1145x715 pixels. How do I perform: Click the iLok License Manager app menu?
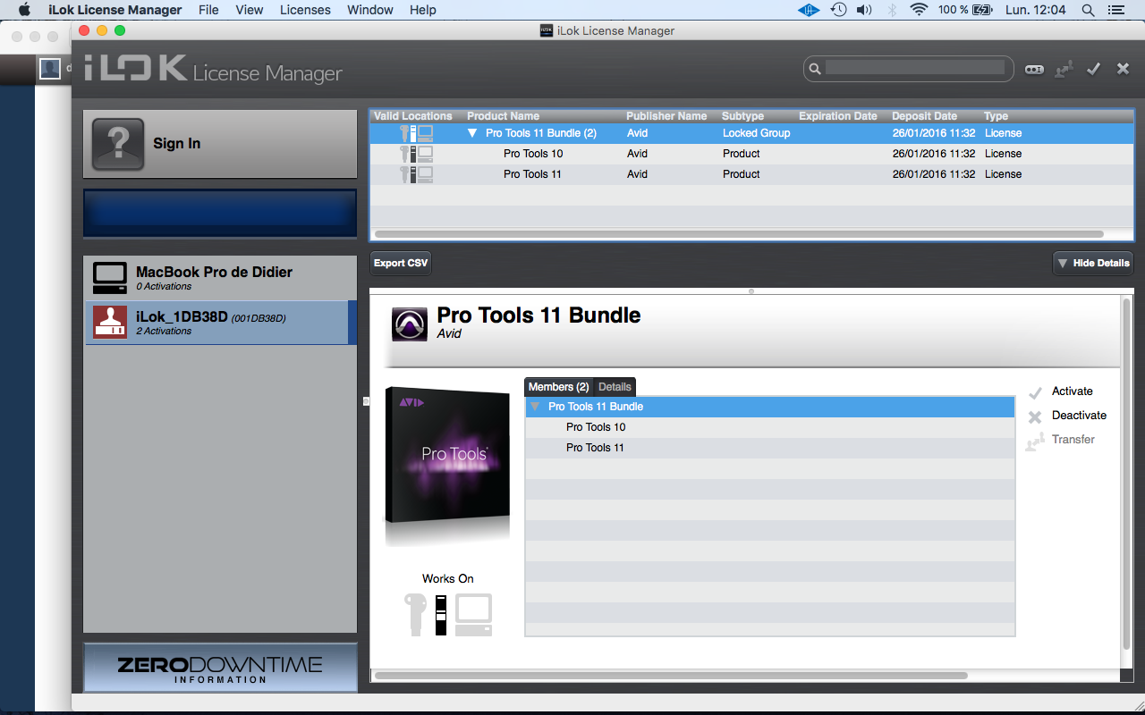pos(115,10)
